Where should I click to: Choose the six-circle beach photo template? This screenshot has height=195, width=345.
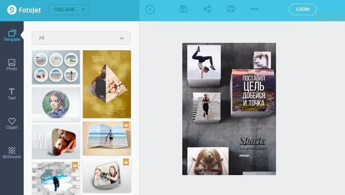[x=56, y=67]
